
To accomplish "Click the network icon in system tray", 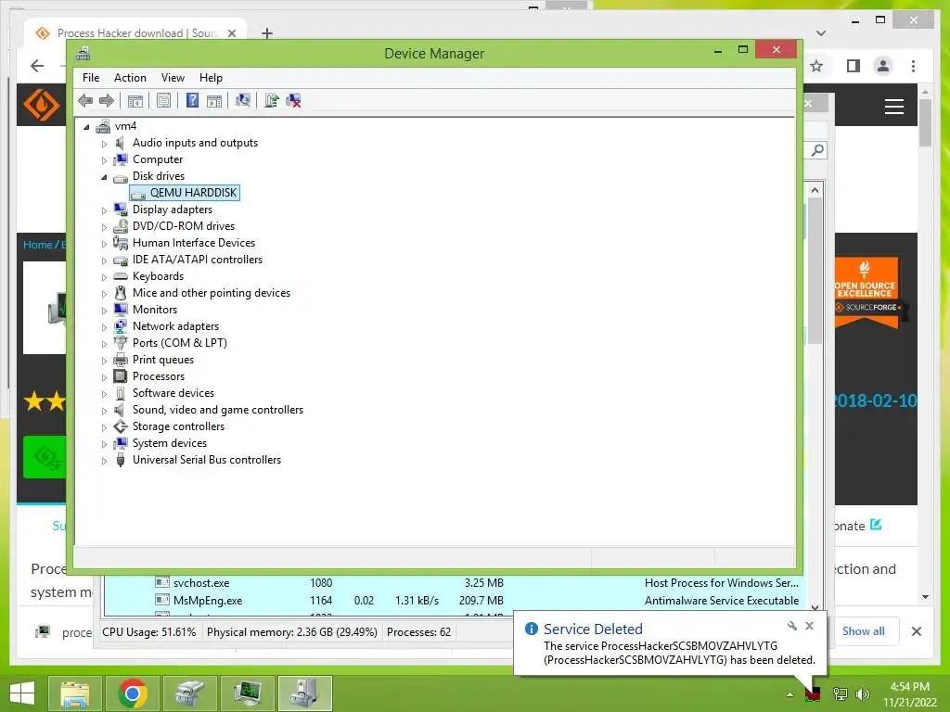I will click(840, 693).
